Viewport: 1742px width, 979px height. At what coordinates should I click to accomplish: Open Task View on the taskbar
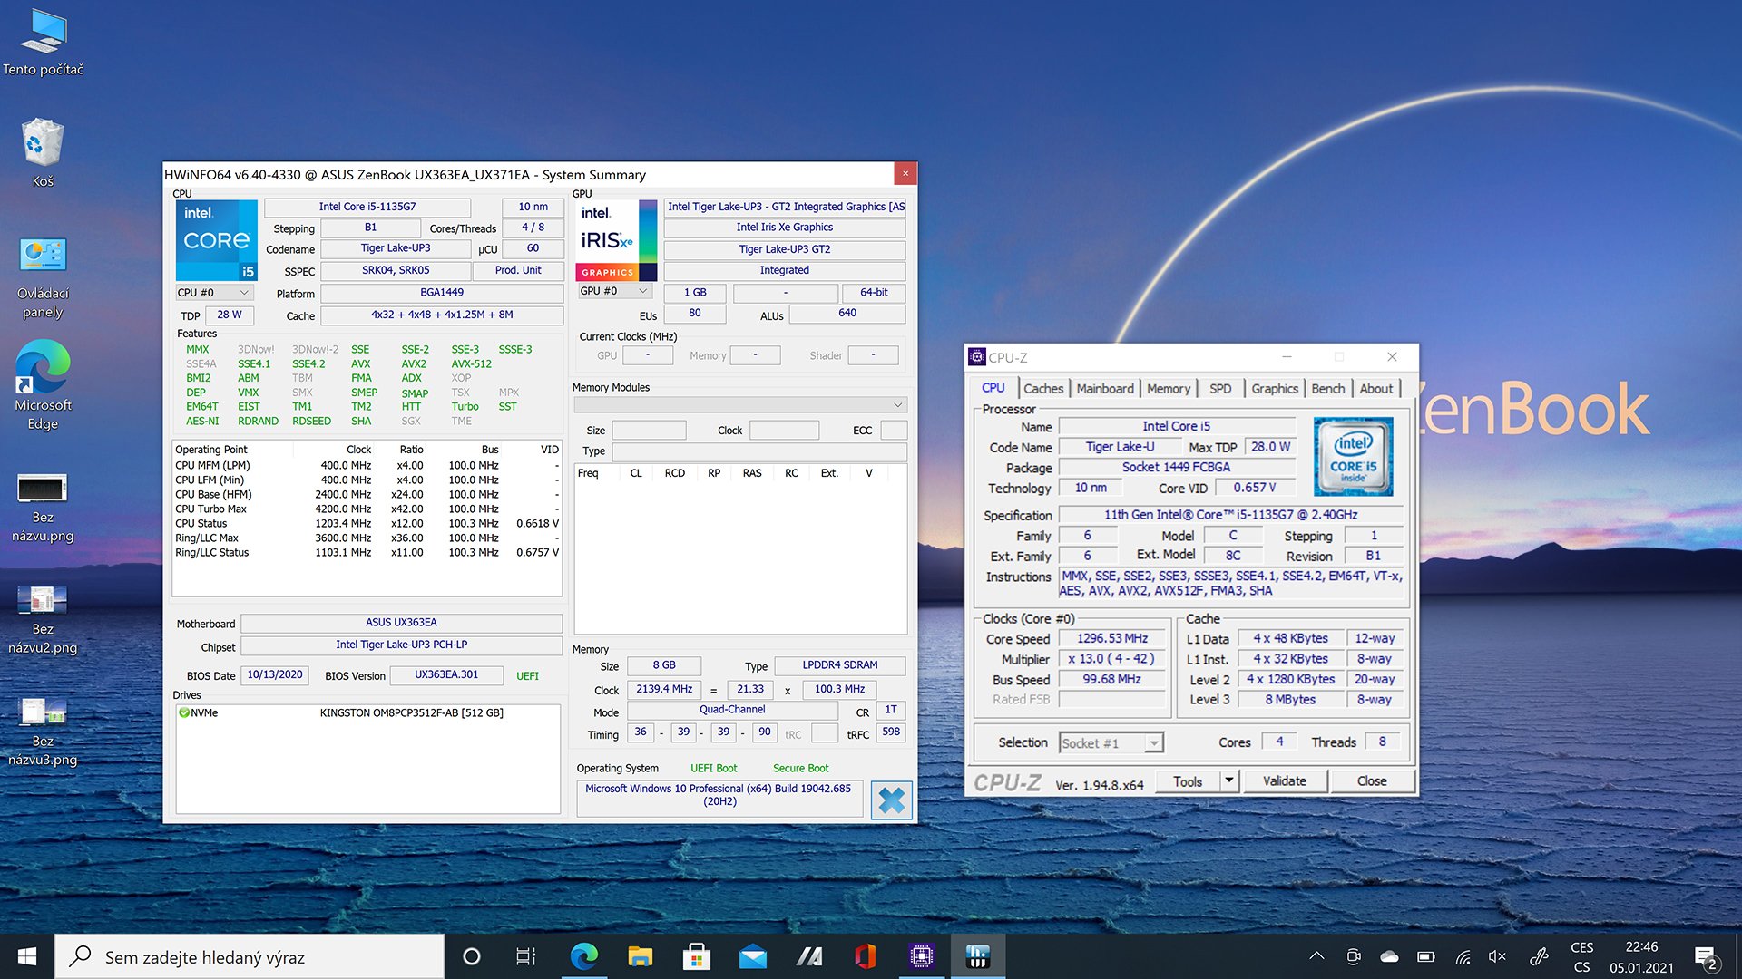pos(525,956)
